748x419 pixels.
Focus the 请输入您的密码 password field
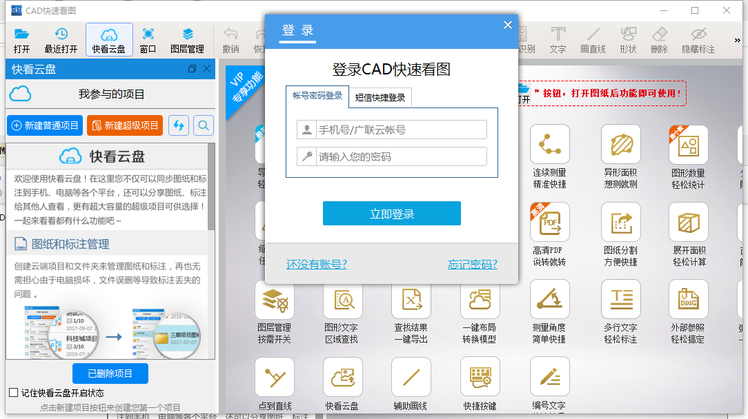(392, 156)
